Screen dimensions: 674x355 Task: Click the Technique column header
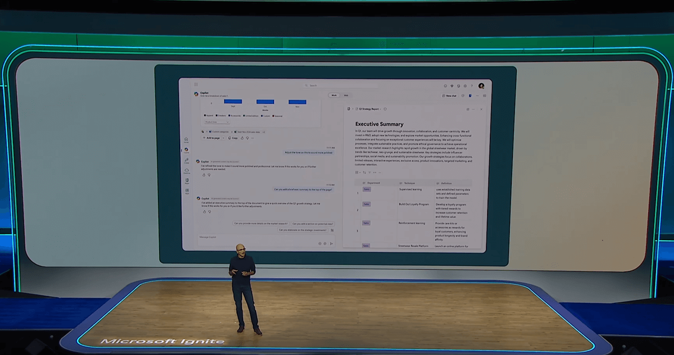(415, 183)
